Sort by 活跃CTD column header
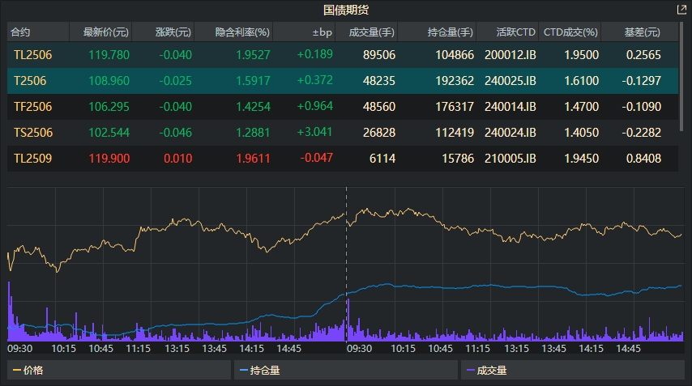Viewport: 692px width, 386px height. click(507, 32)
